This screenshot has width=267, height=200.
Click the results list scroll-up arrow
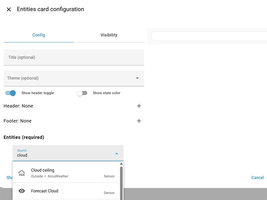[x=121, y=164]
